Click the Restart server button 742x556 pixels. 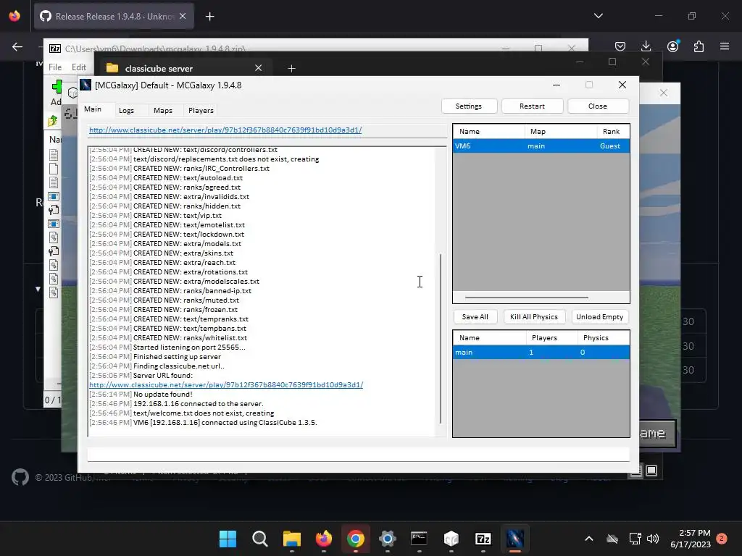532,106
